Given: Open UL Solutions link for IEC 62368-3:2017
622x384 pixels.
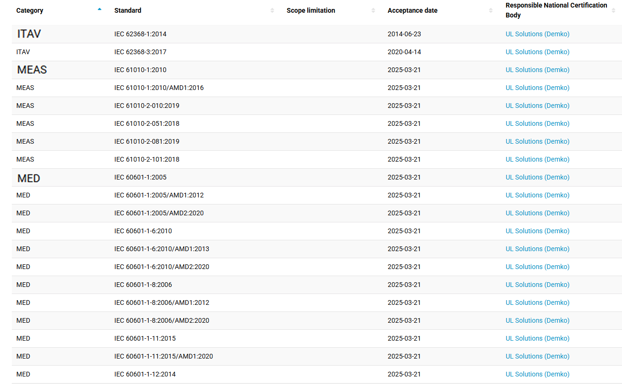Looking at the screenshot, I should point(537,52).
